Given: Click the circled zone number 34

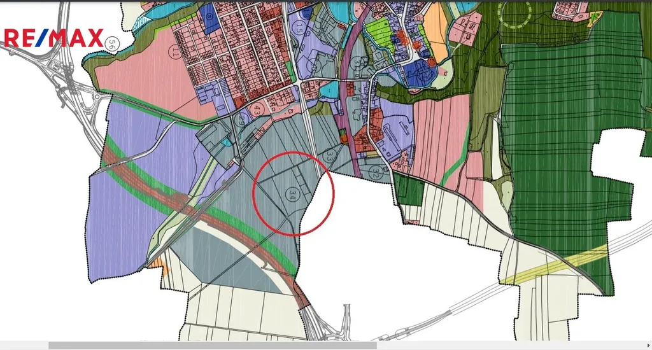Looking at the screenshot, I should 292,194.
